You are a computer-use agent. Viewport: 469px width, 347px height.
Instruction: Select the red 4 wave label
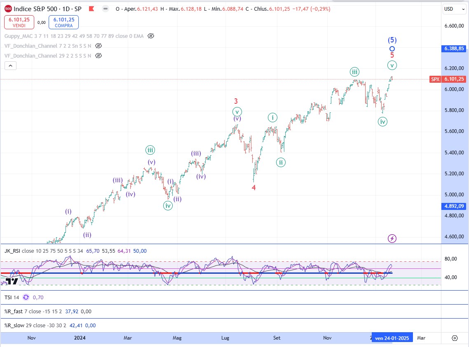[x=253, y=188]
